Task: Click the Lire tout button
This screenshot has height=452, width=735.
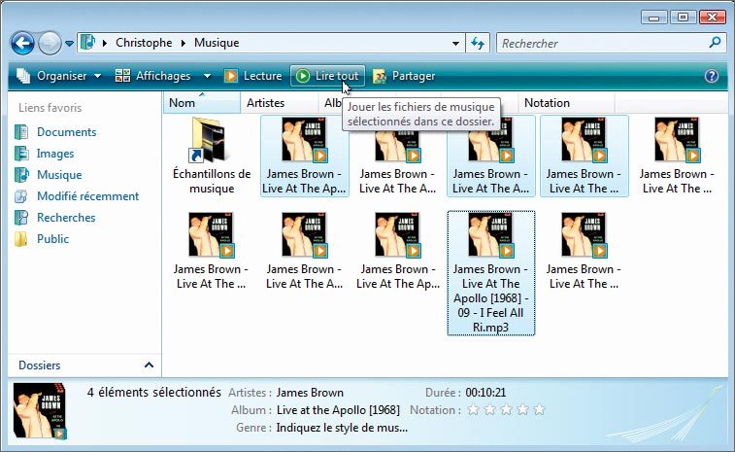Action: pos(327,76)
